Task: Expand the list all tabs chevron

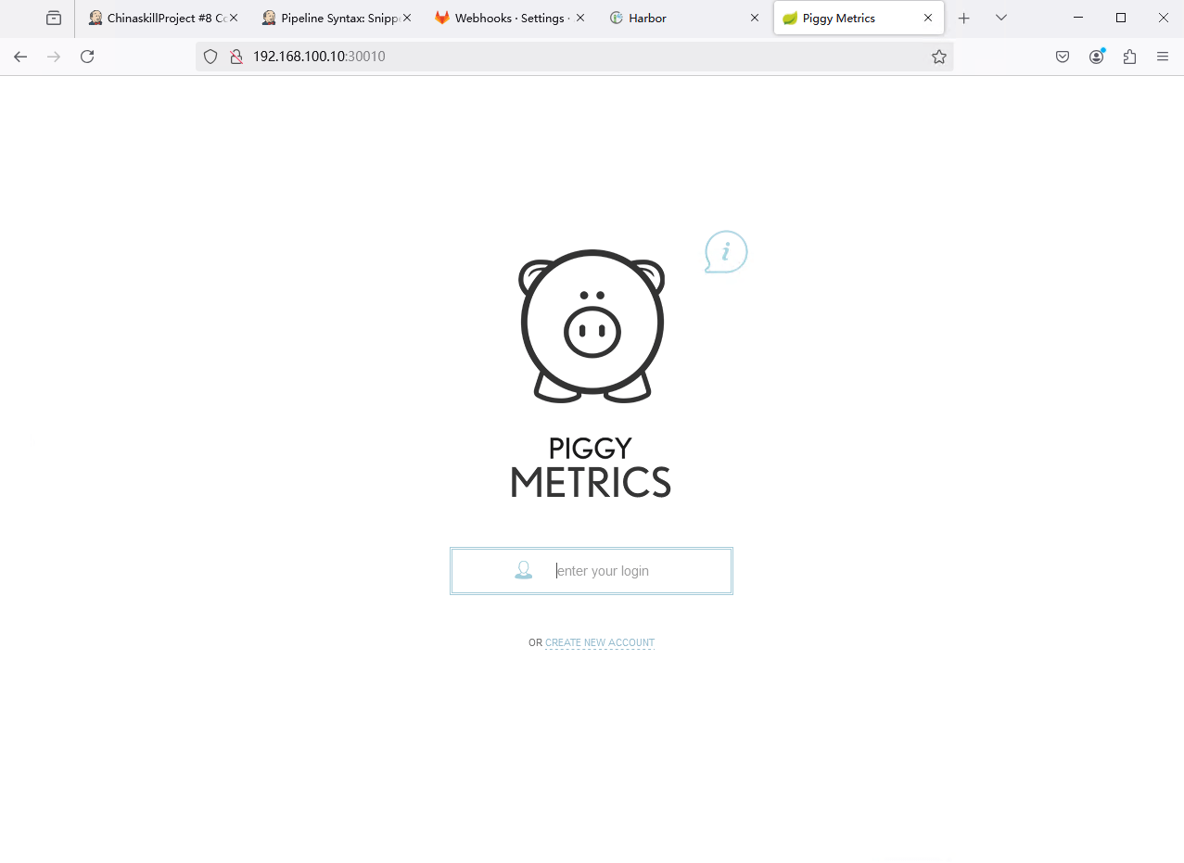Action: [x=1000, y=18]
